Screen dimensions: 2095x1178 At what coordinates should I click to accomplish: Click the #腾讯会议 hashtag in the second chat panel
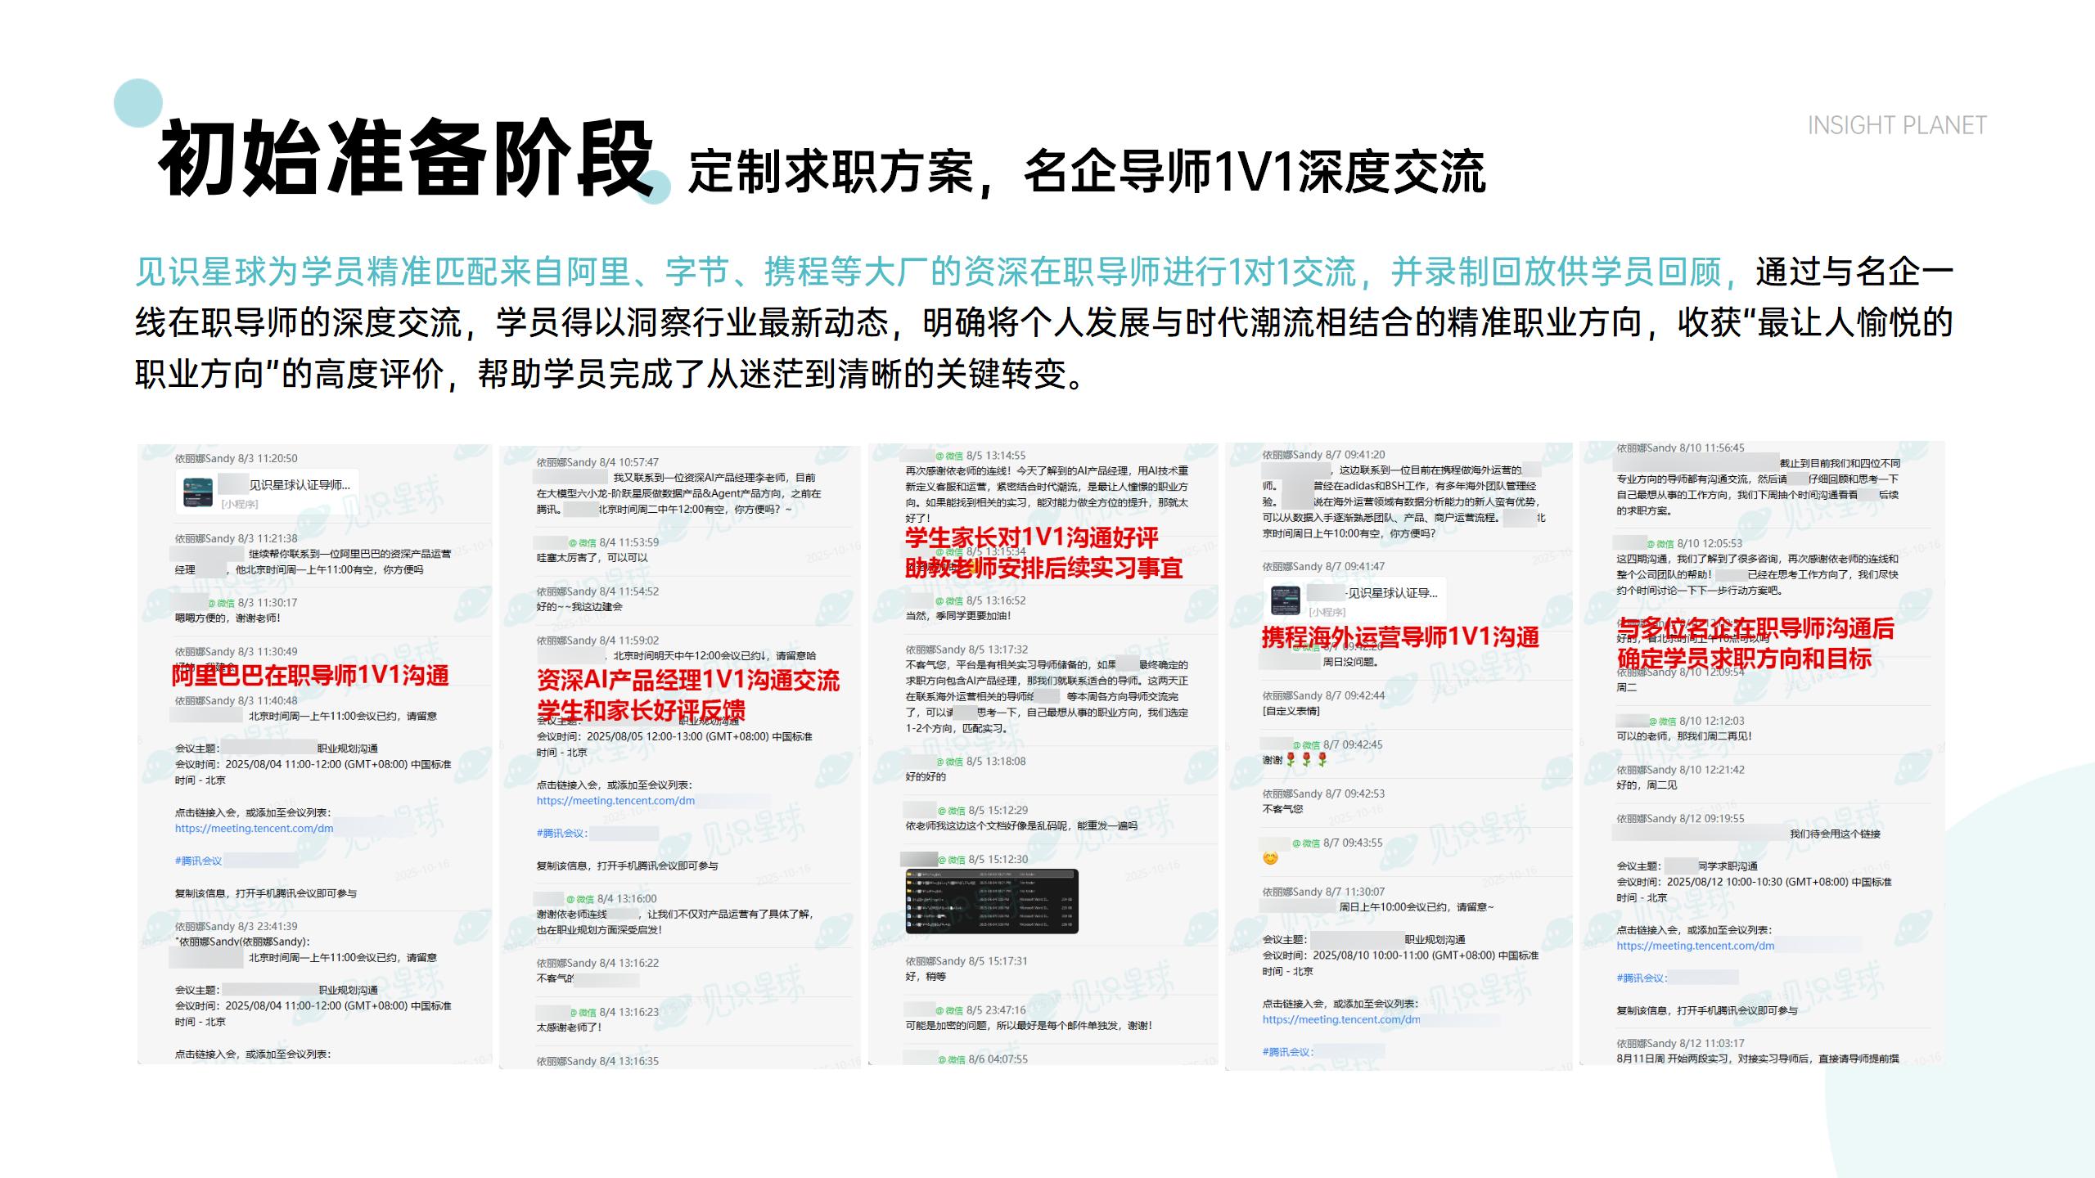click(561, 833)
